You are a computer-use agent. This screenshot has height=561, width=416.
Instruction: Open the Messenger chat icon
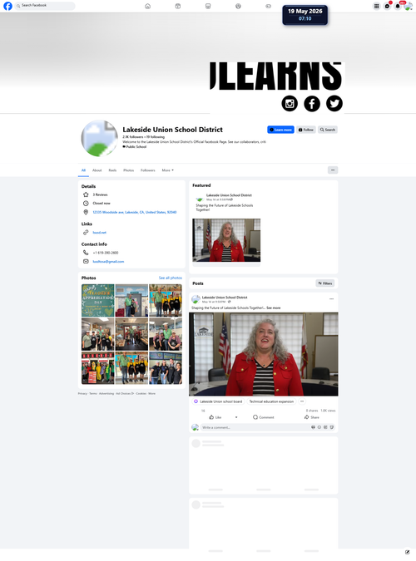[387, 6]
